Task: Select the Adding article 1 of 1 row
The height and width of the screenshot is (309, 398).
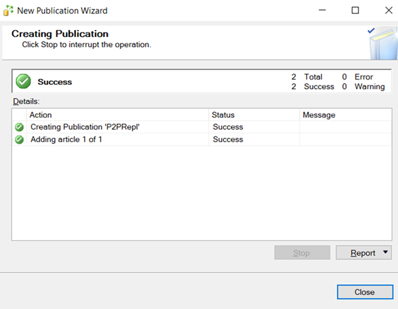Action: point(66,140)
